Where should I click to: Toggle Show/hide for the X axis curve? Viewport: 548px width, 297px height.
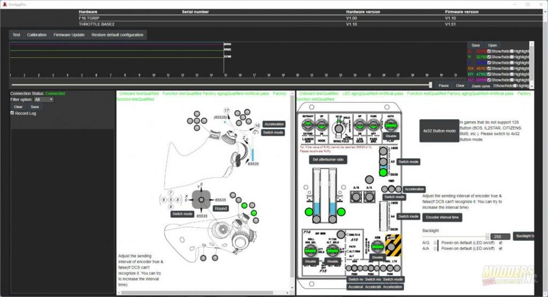489,51
